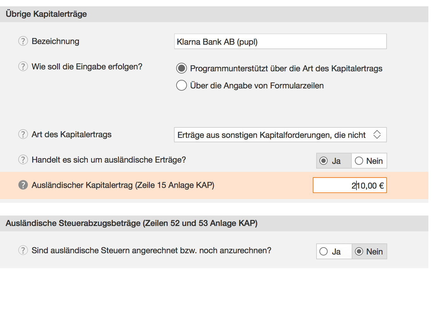Screen dimensions: 436x329
Task: Click the 'Ausländischer Kapitalertrag (Zeile 15 Anlage KAP)' label
Action: click(123, 185)
